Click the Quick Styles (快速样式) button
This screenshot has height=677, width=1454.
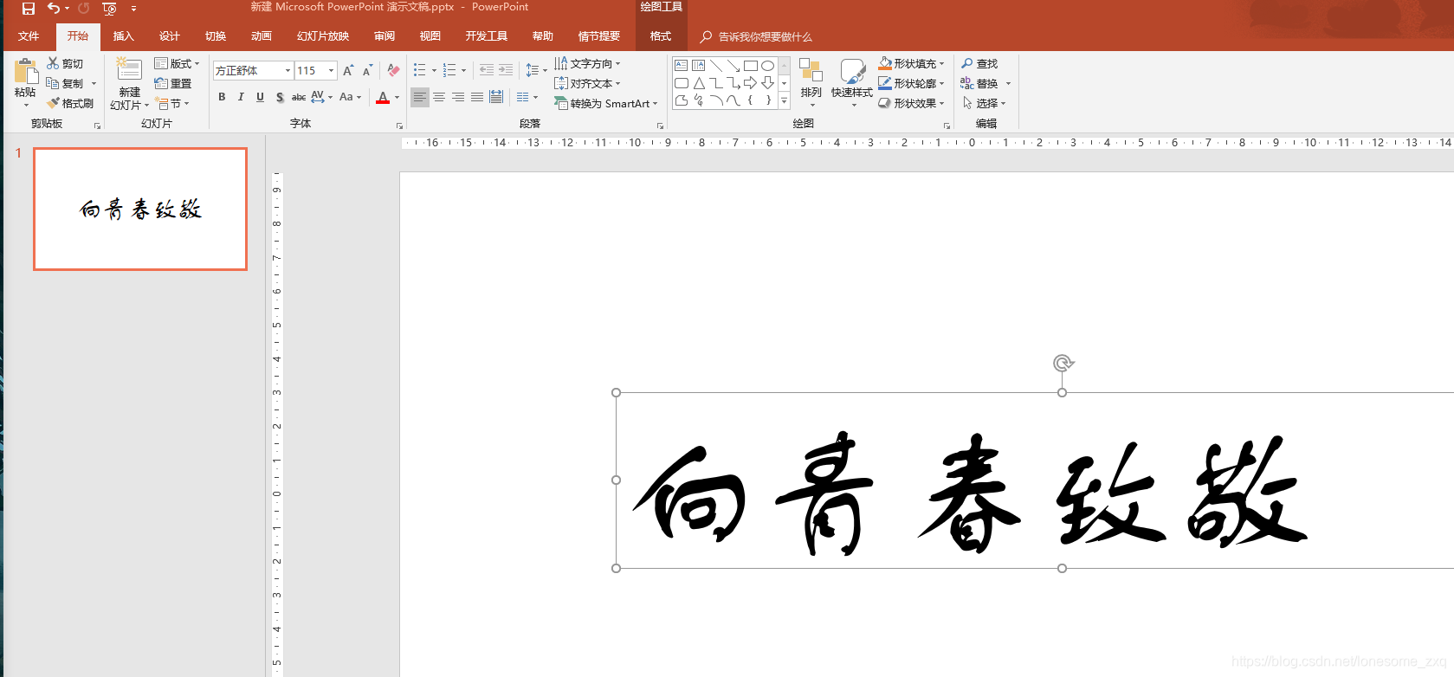pos(852,83)
